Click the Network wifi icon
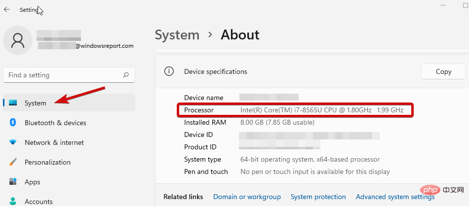 click(x=13, y=142)
